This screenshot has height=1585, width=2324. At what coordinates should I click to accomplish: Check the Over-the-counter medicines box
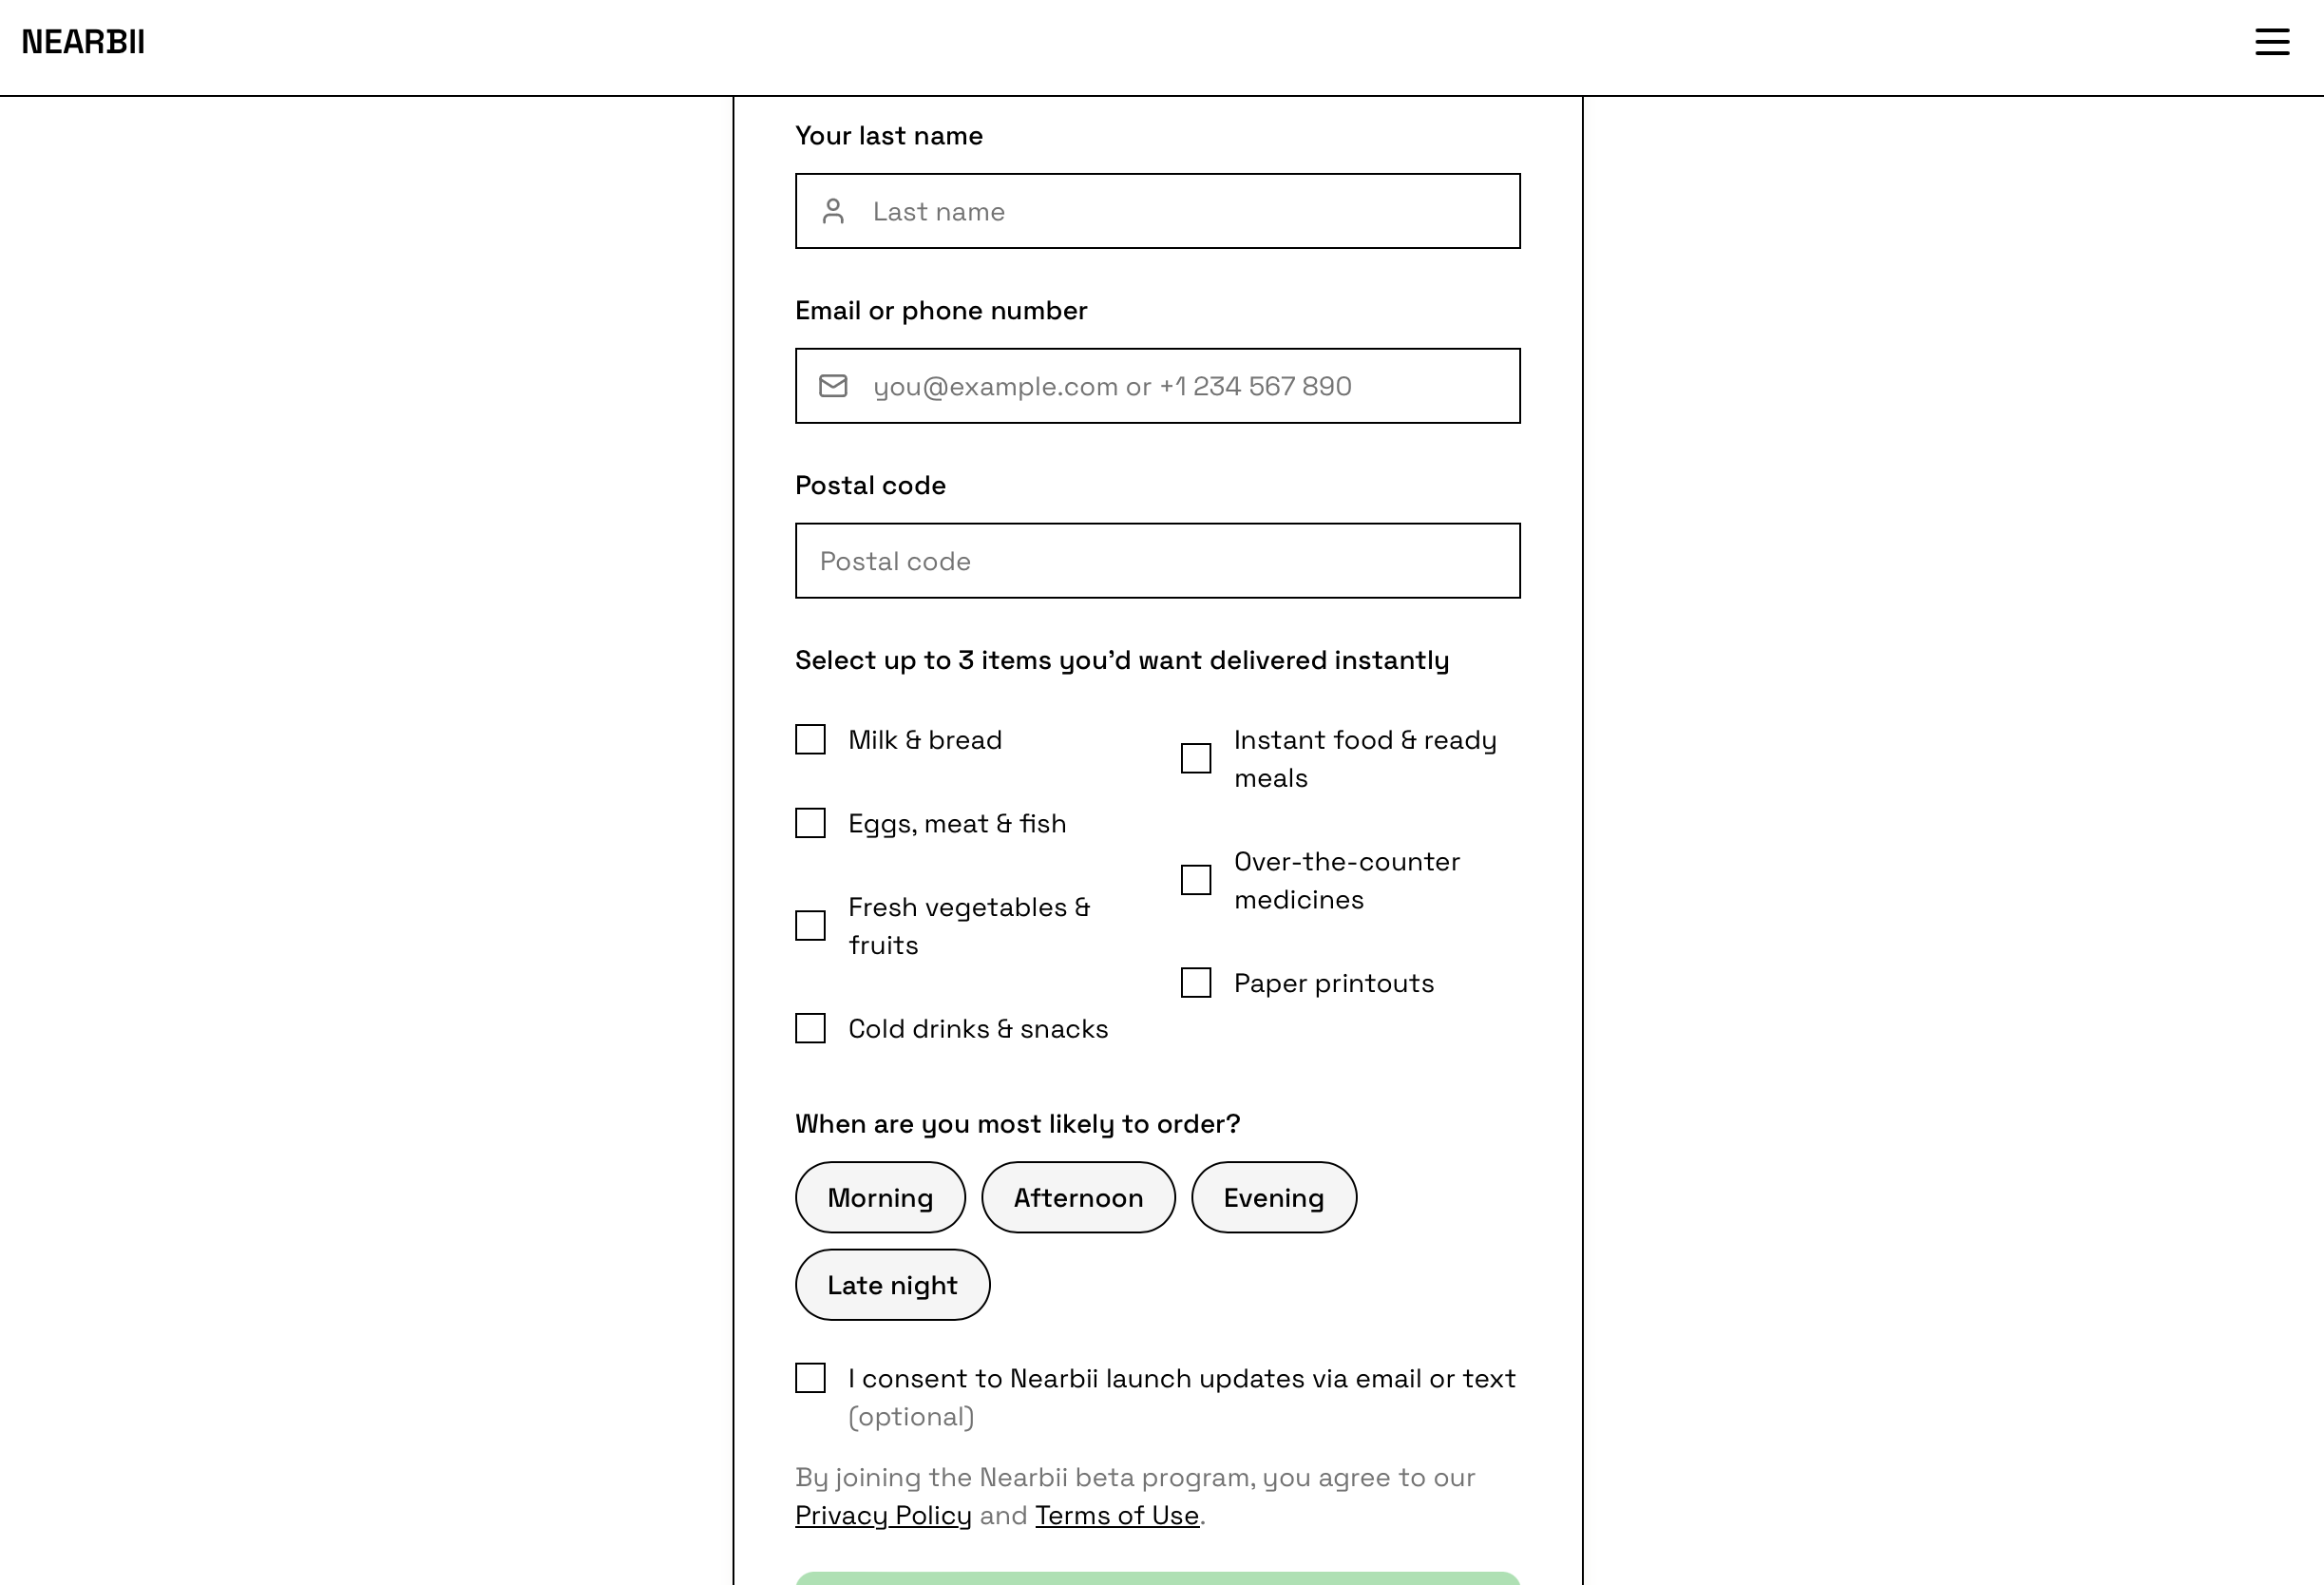(1195, 880)
